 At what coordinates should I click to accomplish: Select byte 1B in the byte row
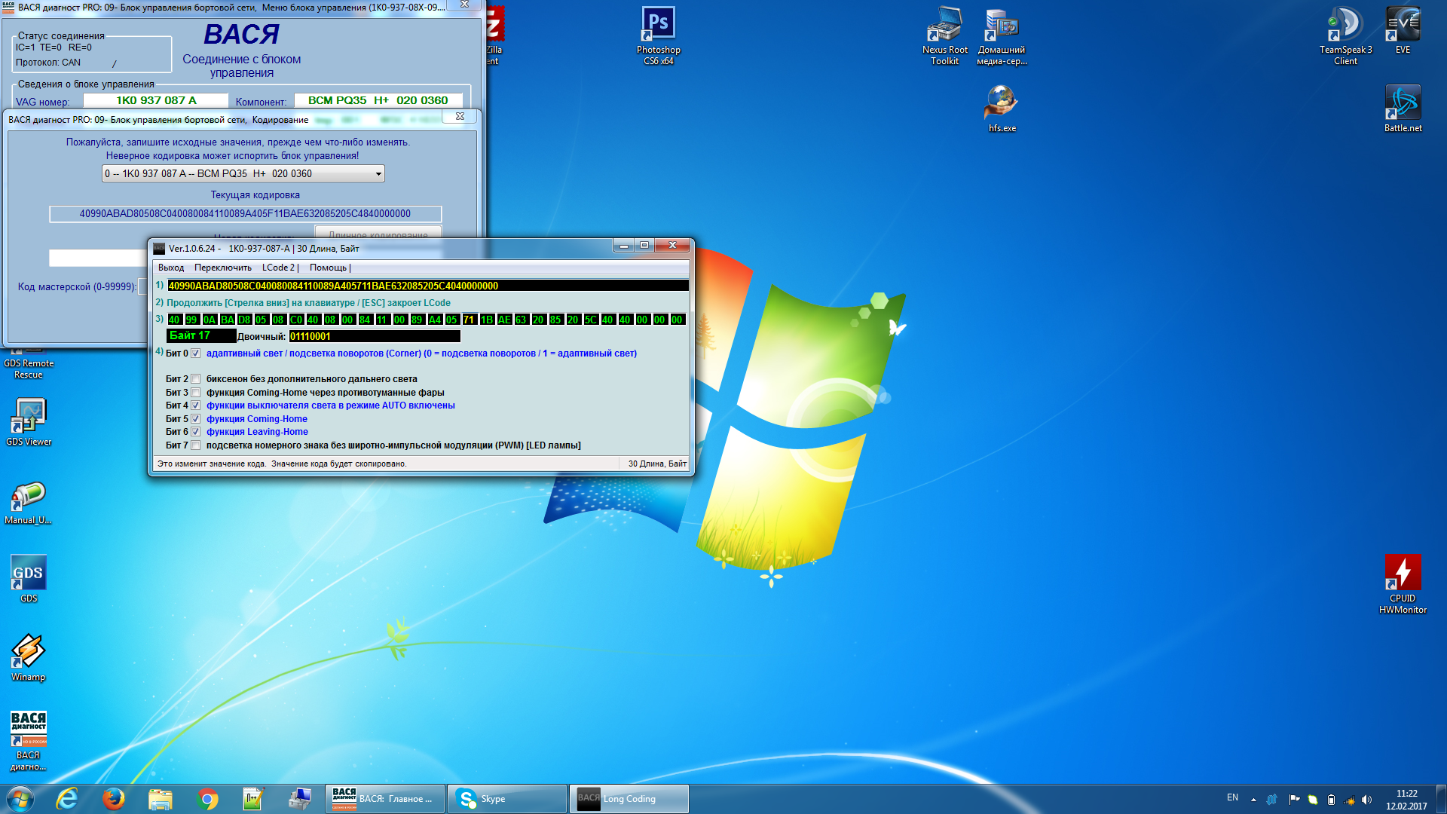(x=486, y=320)
